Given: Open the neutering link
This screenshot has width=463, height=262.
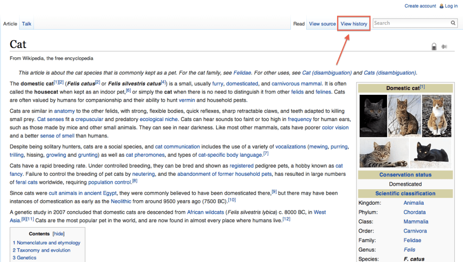Looking at the screenshot, I should [x=144, y=174].
